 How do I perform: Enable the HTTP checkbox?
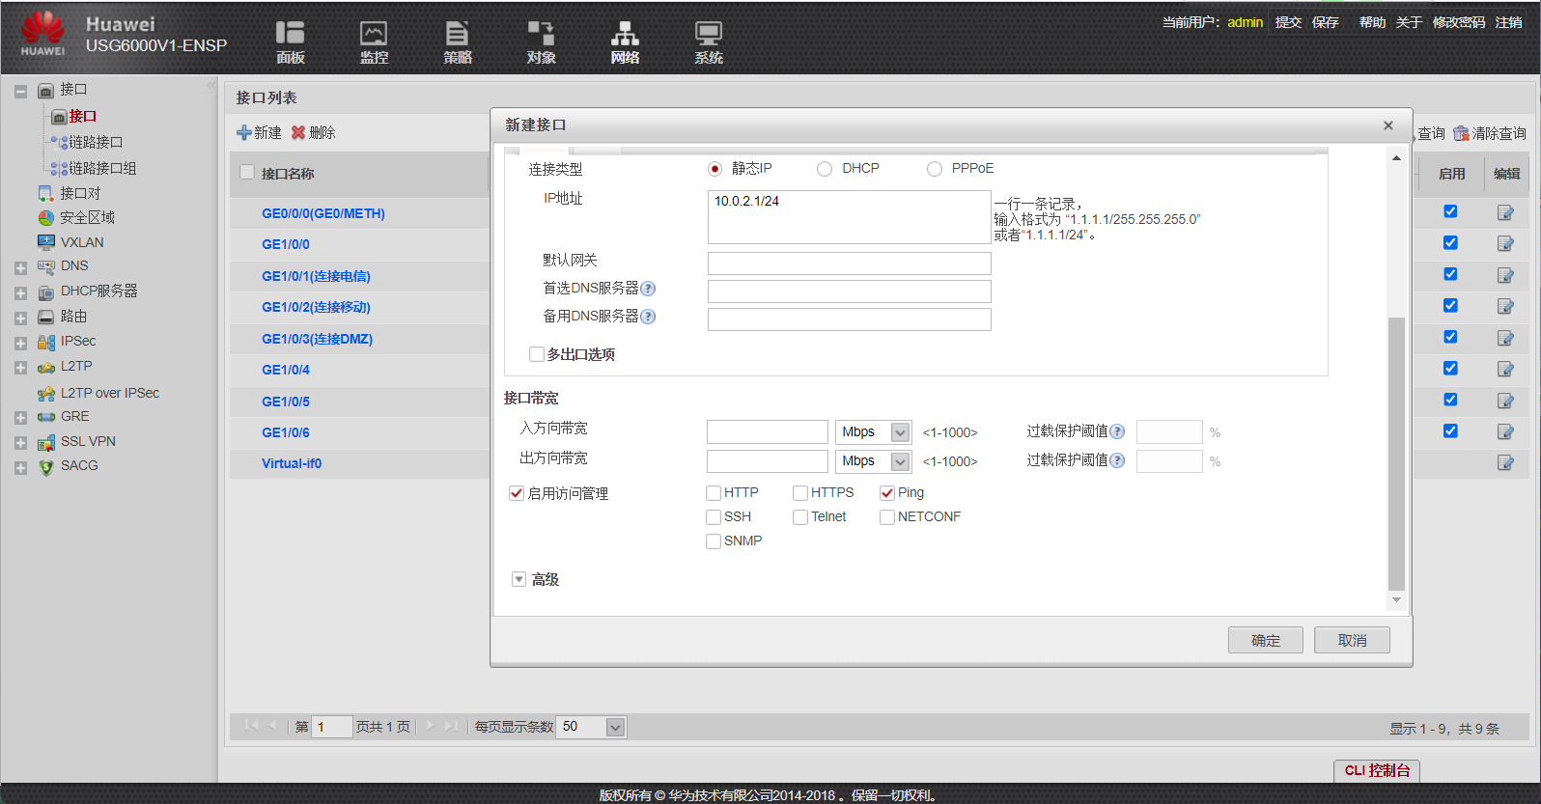click(714, 493)
